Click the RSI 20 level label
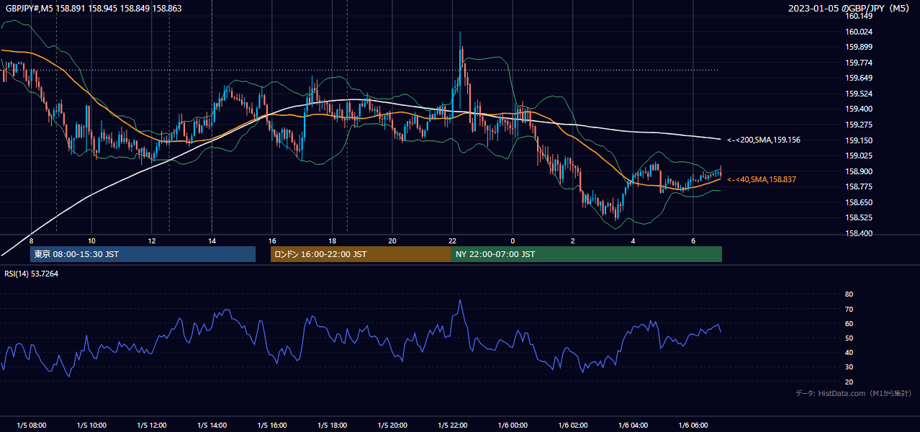The image size is (920, 432). coord(849,382)
